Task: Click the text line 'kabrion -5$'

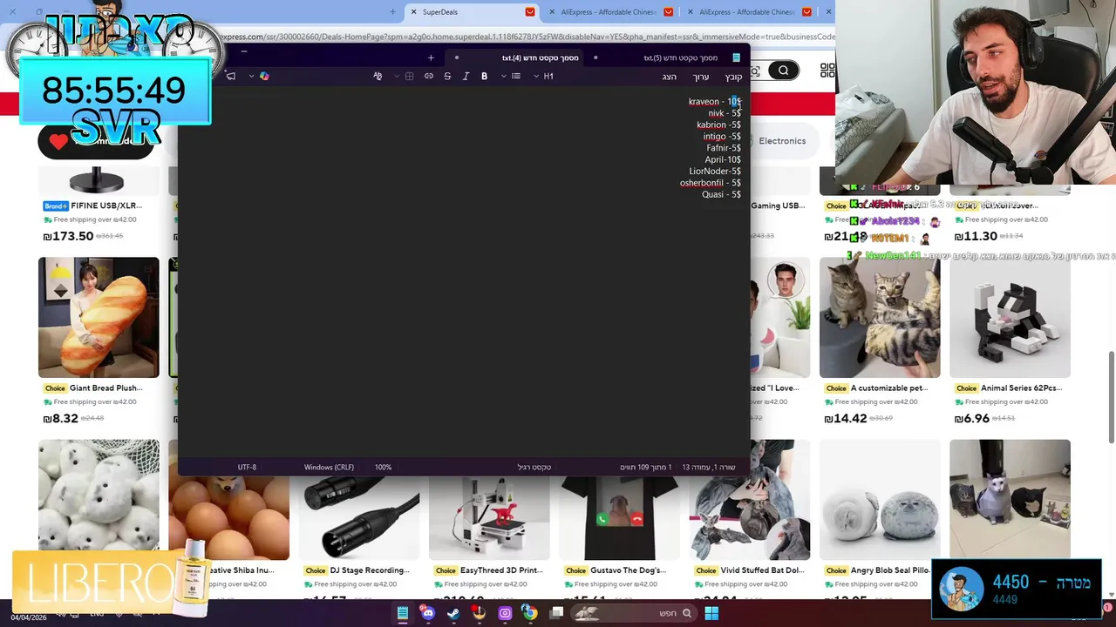Action: tap(718, 125)
